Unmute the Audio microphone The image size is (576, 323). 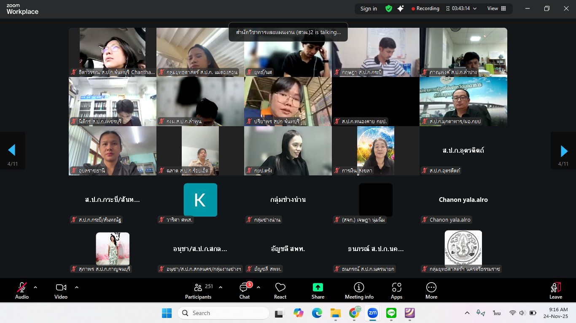pyautogui.click(x=22, y=291)
